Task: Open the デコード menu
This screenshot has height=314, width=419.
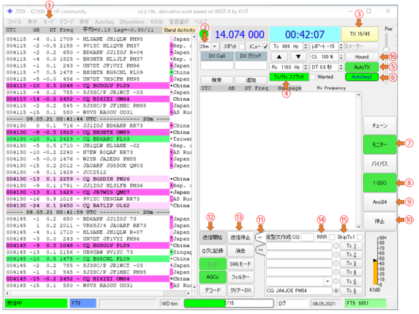Action: tap(66, 22)
